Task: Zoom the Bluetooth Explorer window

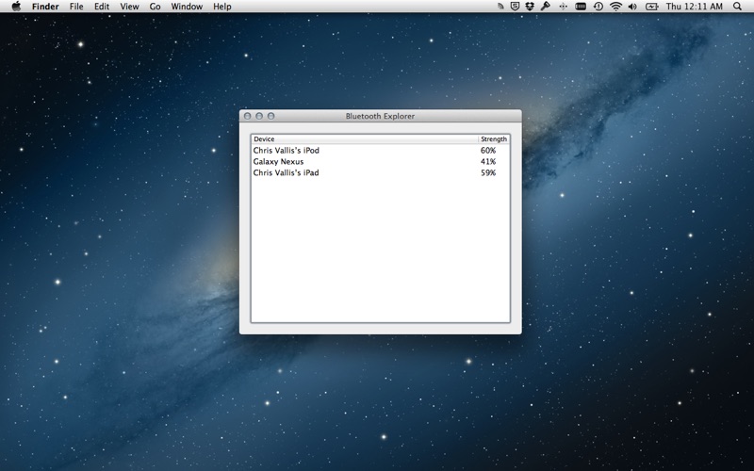Action: pyautogui.click(x=271, y=117)
